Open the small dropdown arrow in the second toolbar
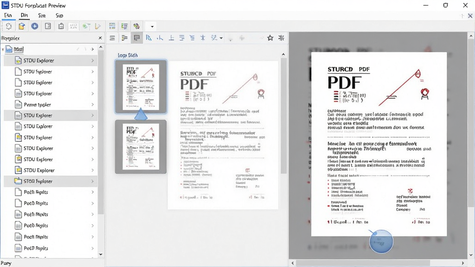This screenshot has width=475, height=267. tap(221, 38)
